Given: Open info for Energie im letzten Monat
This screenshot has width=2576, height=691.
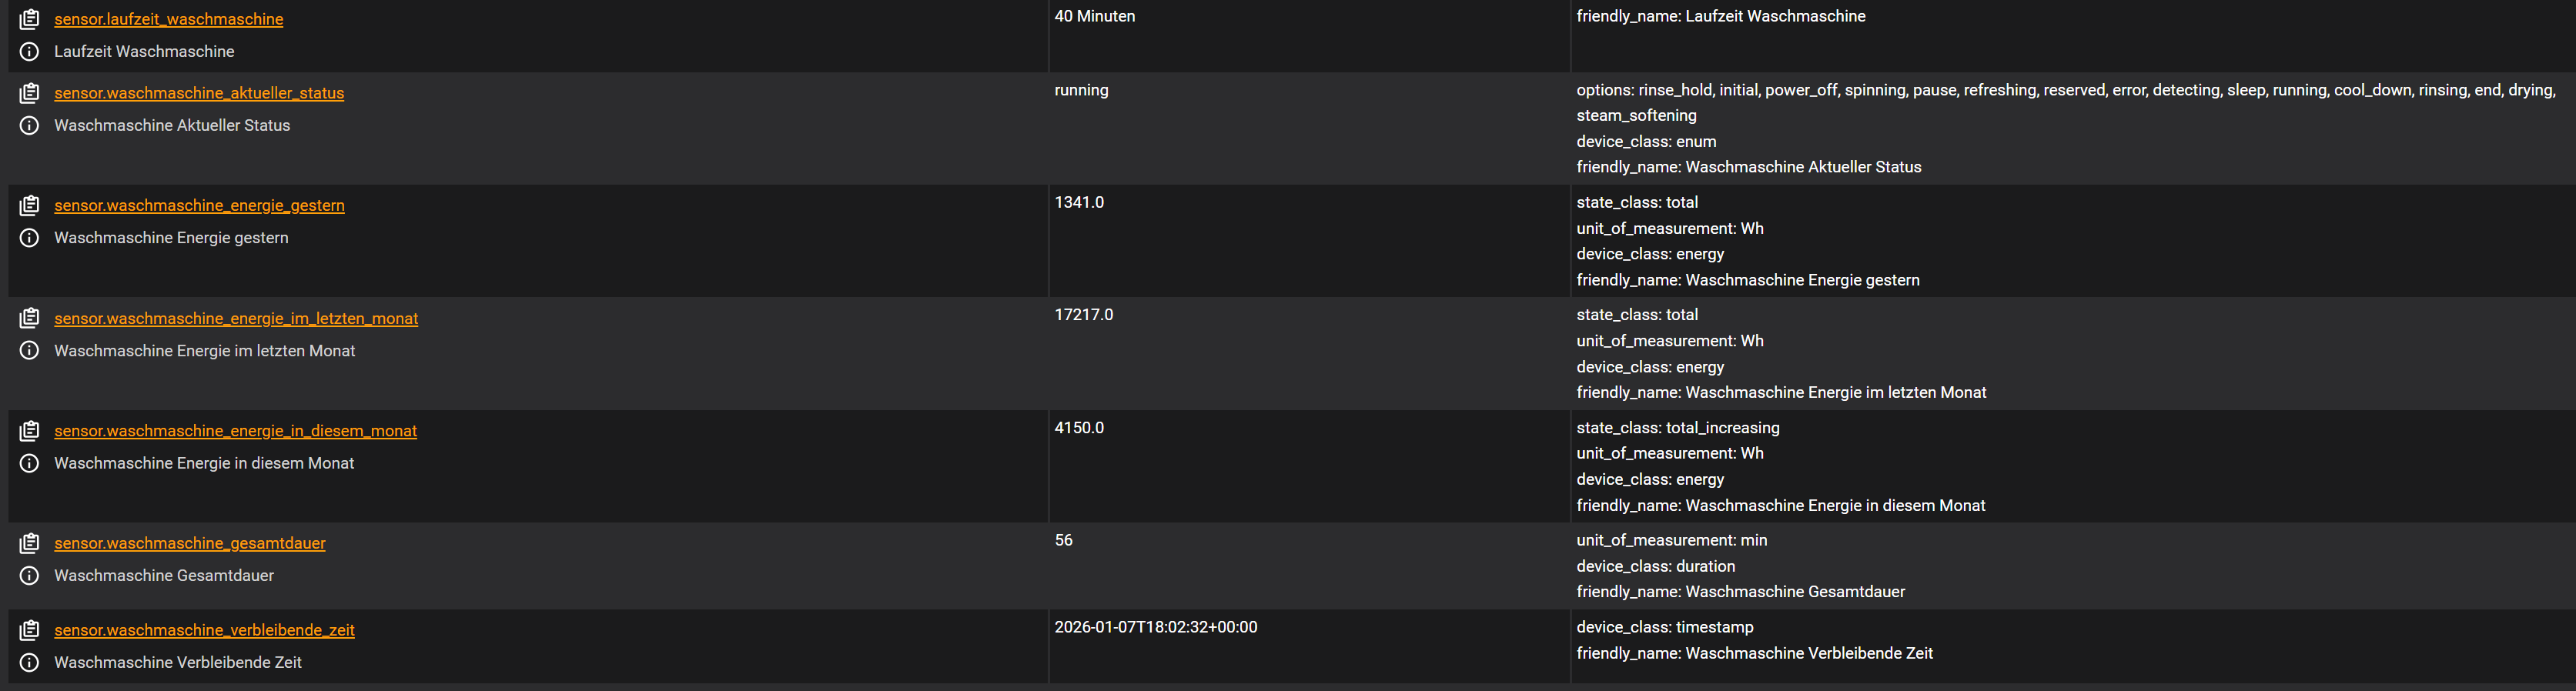Looking at the screenshot, I should pyautogui.click(x=30, y=350).
